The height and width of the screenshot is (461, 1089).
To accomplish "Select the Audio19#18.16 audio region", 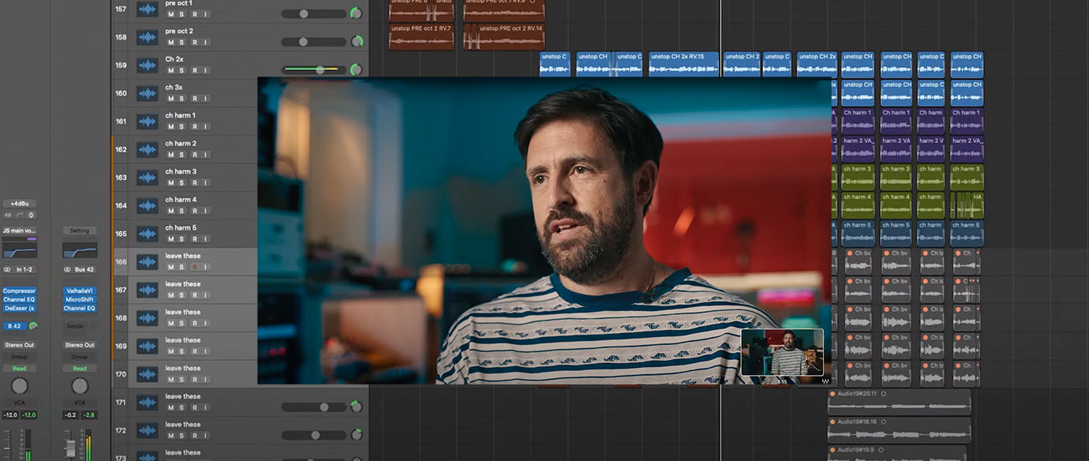I will coord(899,429).
